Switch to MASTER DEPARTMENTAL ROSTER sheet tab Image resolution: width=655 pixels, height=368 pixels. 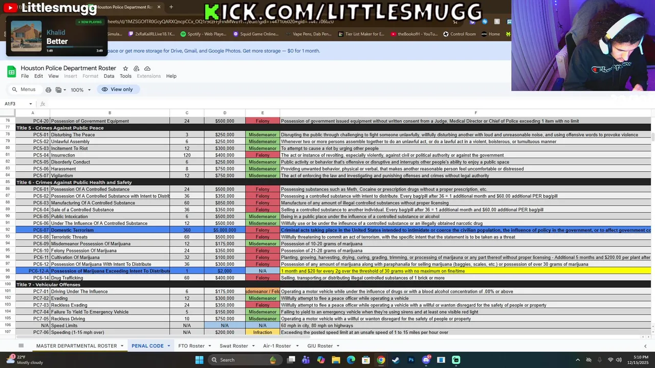[x=76, y=346]
